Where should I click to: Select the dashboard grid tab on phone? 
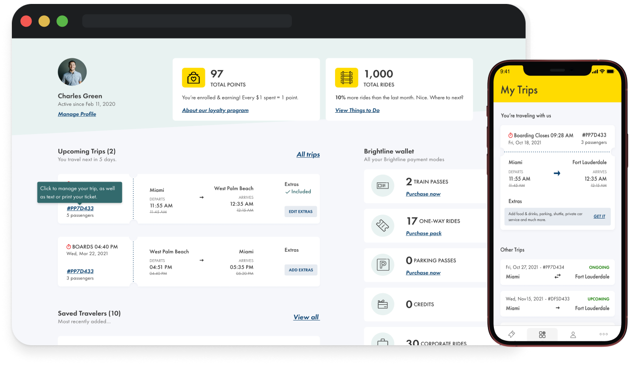pos(542,335)
